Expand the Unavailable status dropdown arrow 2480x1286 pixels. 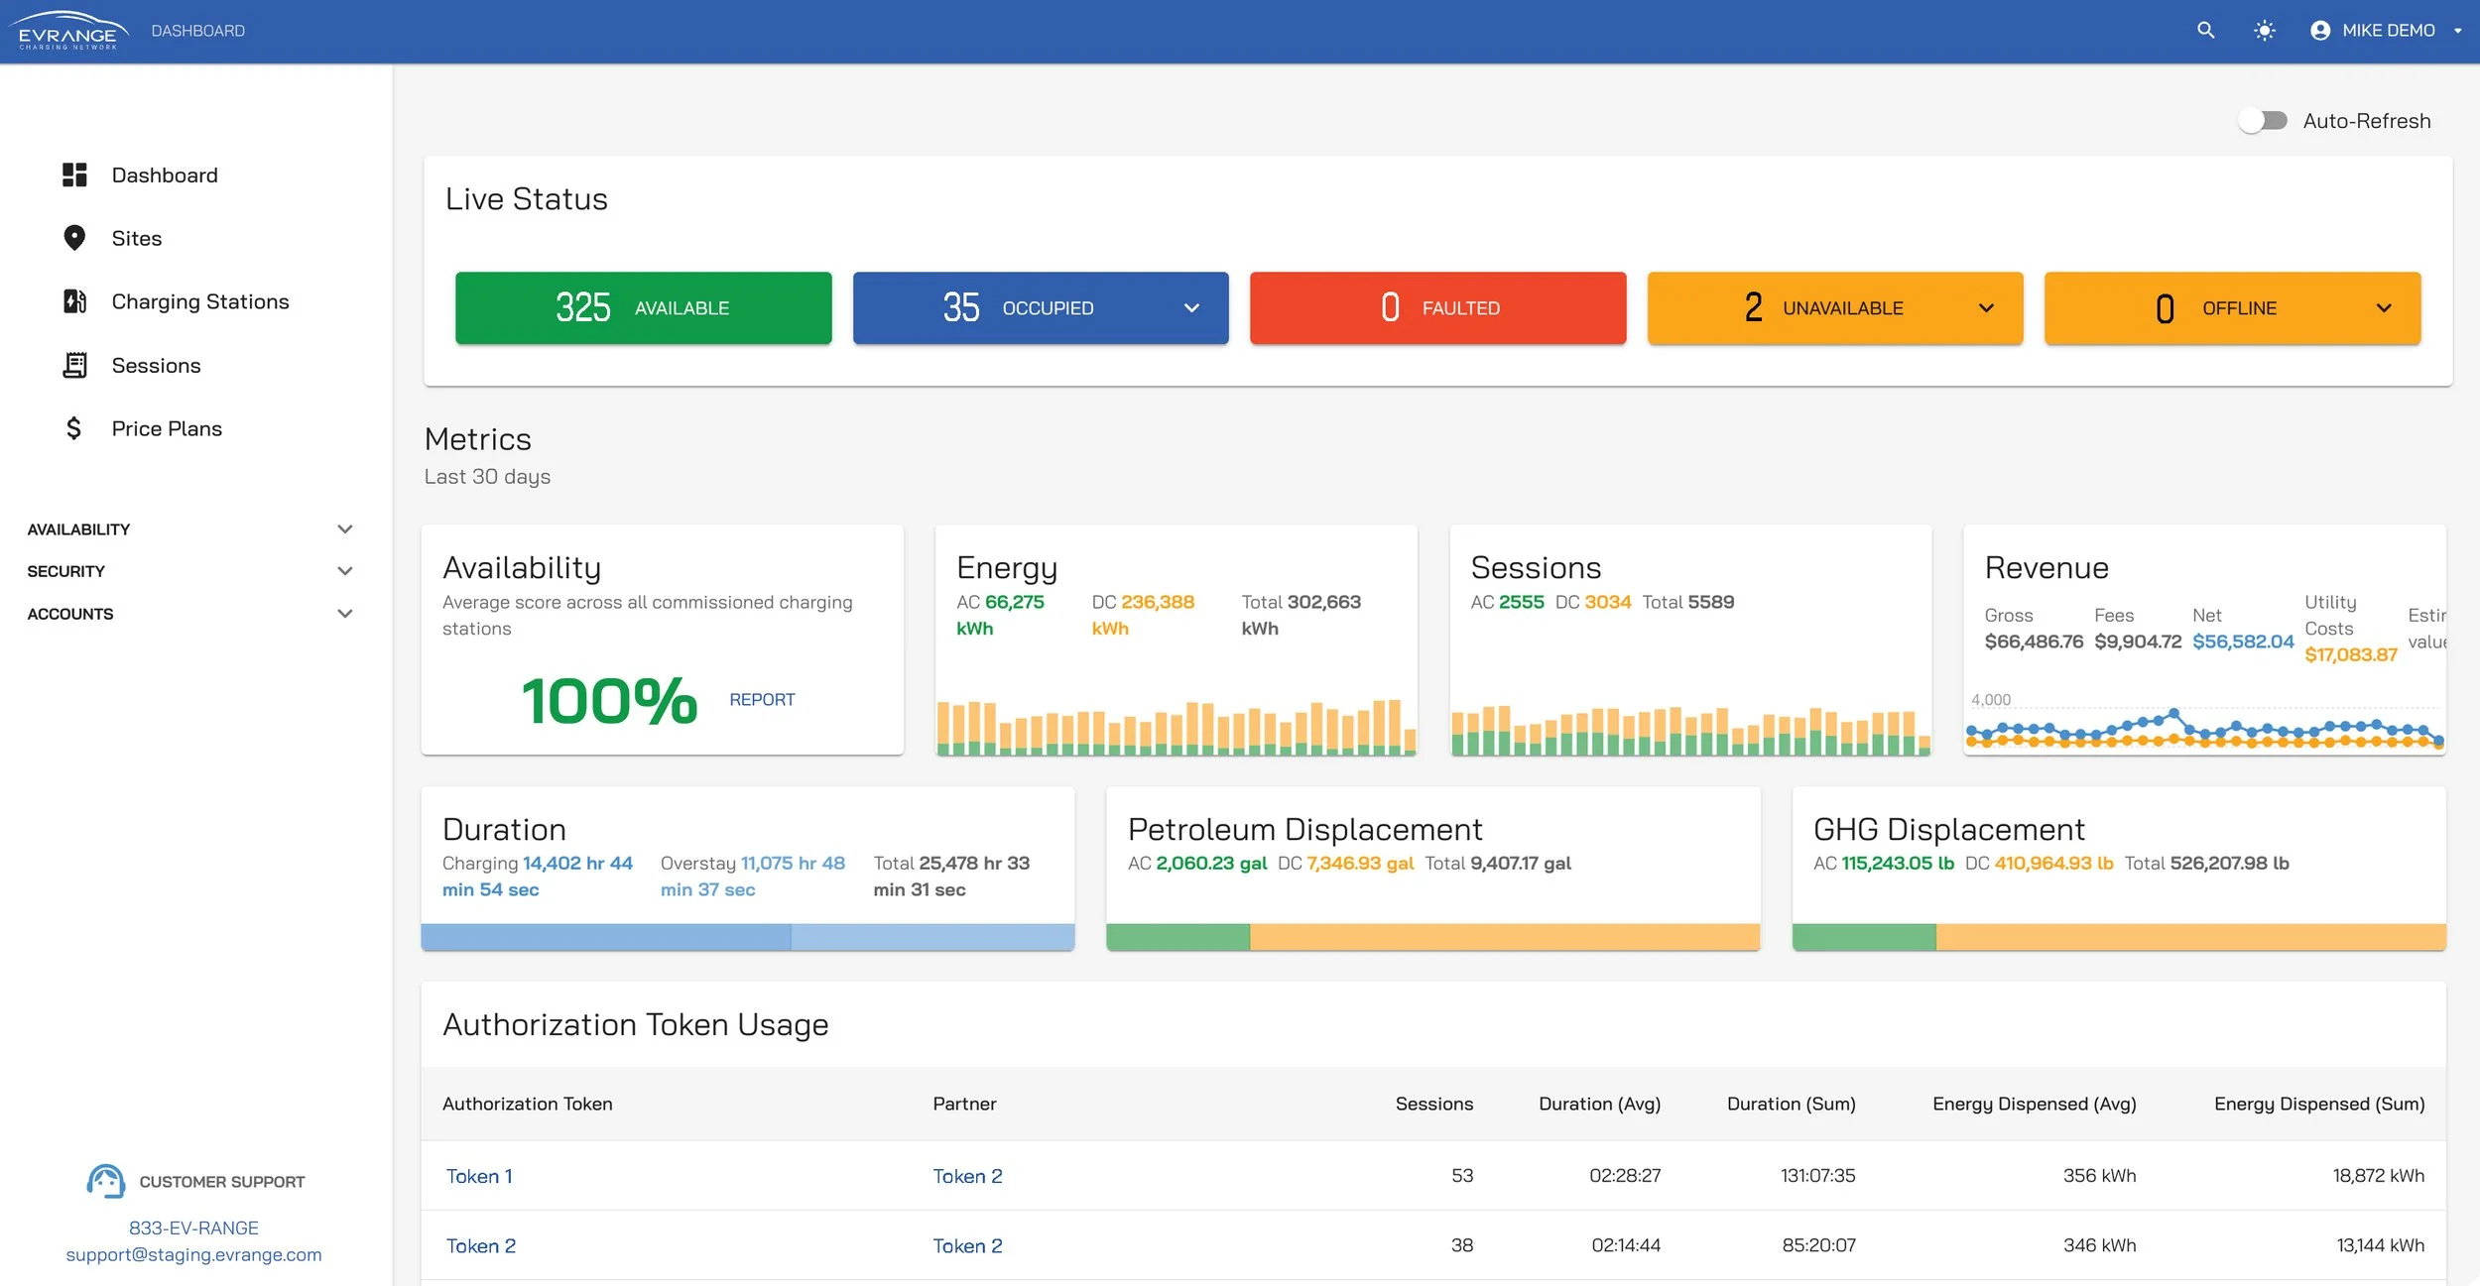pos(1986,308)
